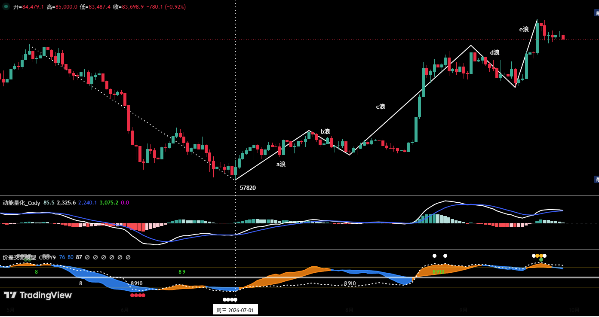Click the last ∅ symbol in CODY9 legend
This screenshot has width=599, height=317.
coord(128,257)
